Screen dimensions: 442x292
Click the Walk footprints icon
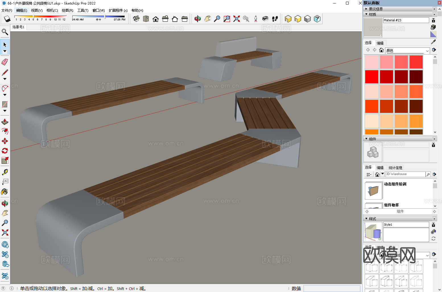275,19
